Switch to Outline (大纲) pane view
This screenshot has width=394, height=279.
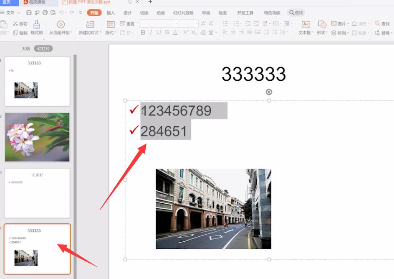(25, 49)
